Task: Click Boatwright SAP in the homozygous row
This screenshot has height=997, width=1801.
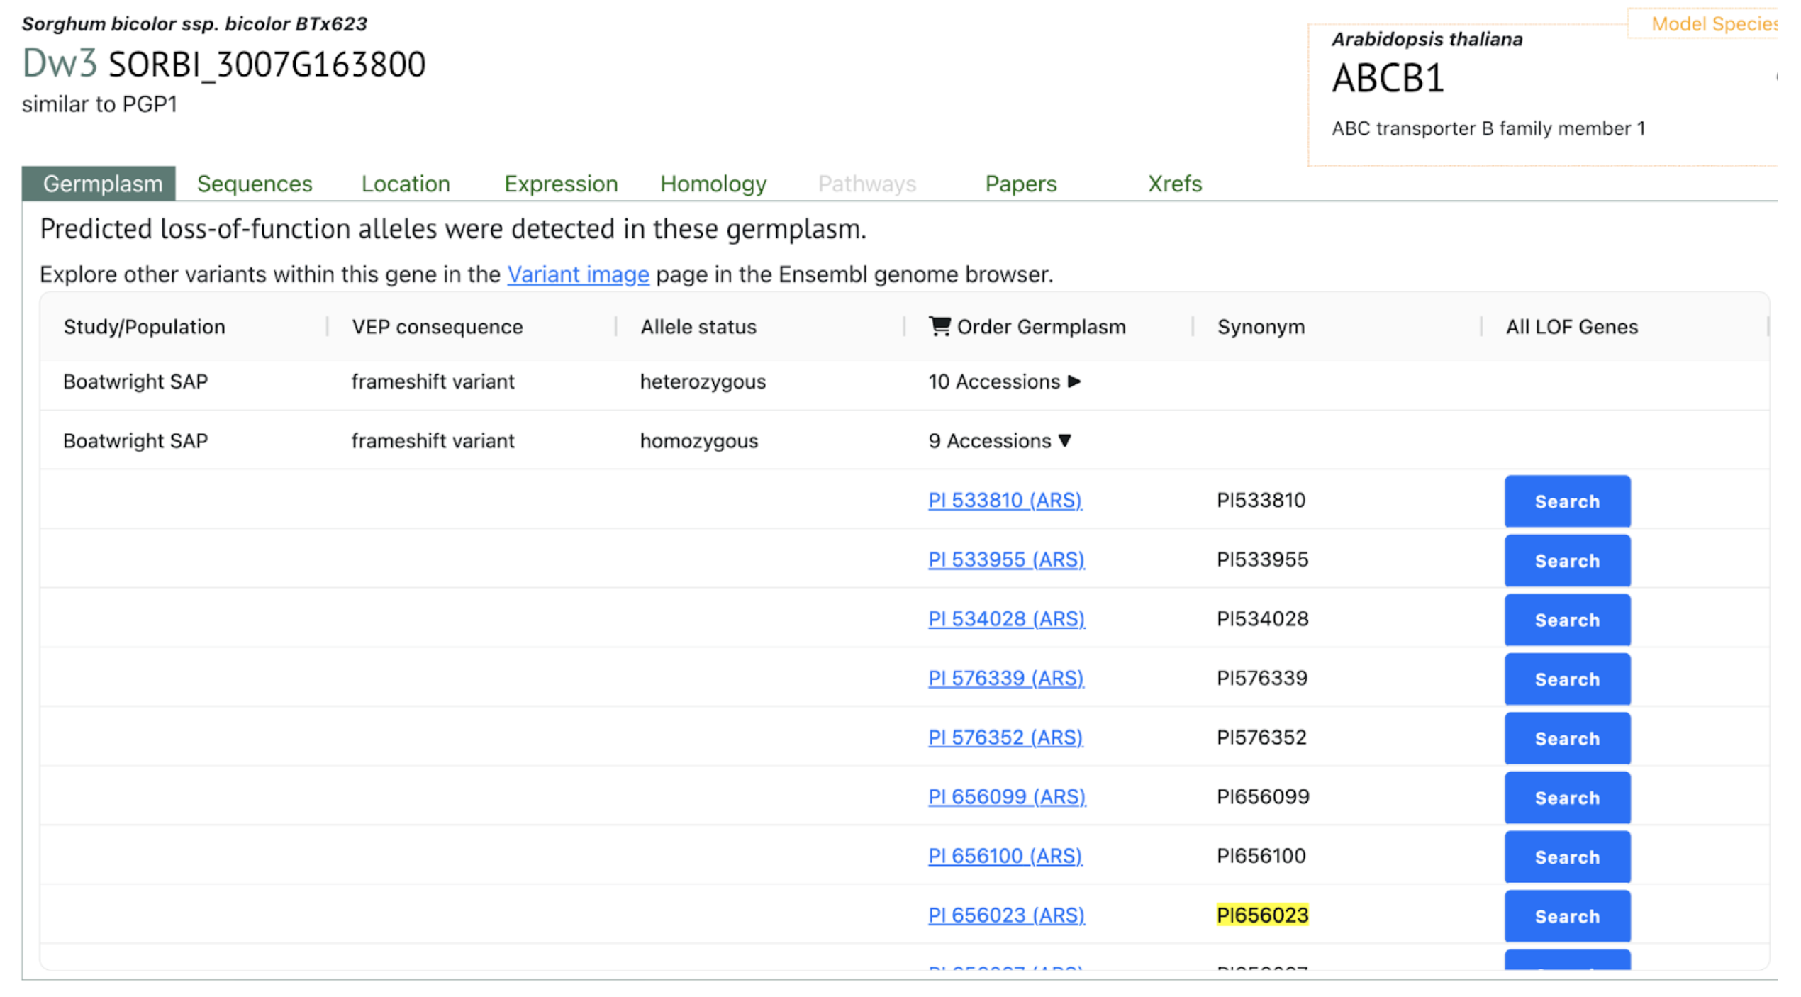Action: point(135,441)
